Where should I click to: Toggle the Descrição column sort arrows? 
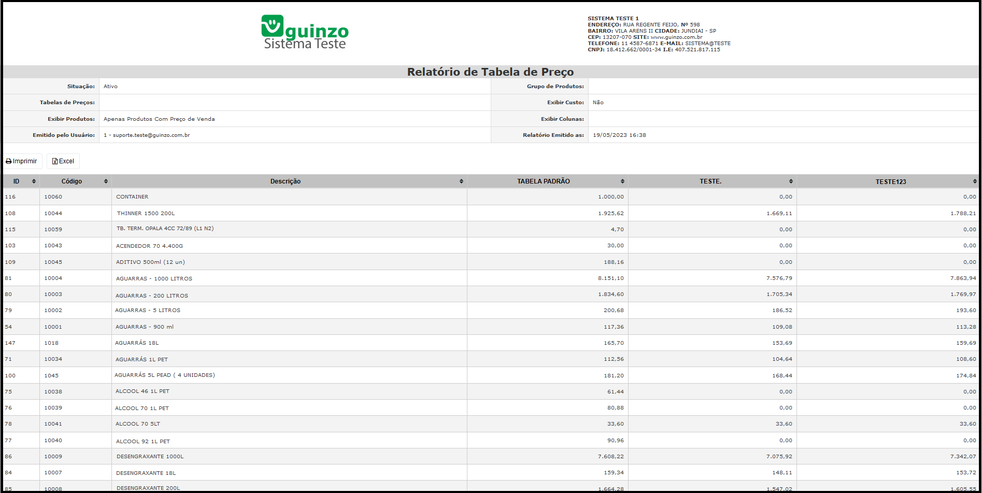tap(461, 181)
